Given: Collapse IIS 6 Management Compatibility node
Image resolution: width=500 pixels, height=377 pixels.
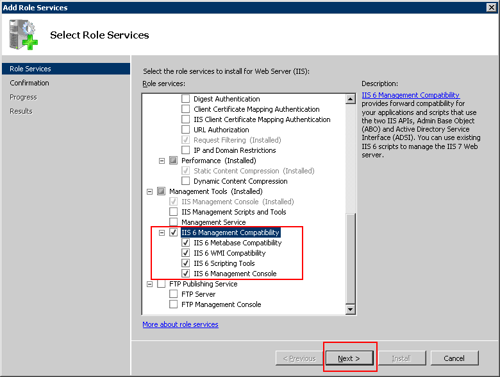Looking at the screenshot, I should point(162,232).
